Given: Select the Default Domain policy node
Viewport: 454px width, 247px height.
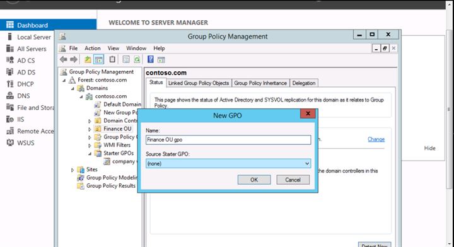Looking at the screenshot, I should pos(122,104).
